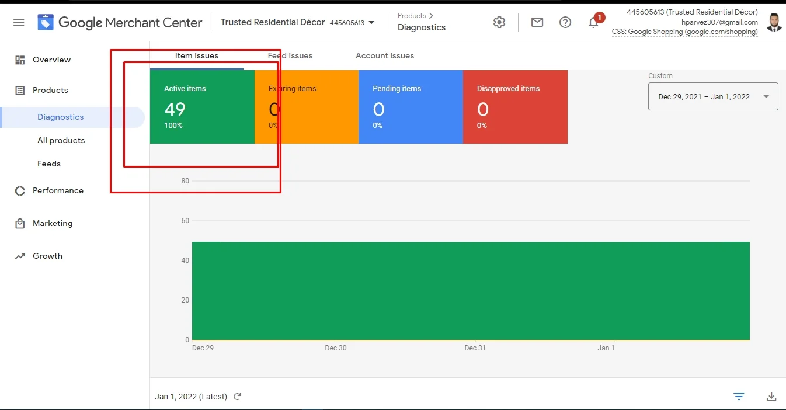Open the hamburger main menu
This screenshot has width=786, height=410.
coord(19,22)
